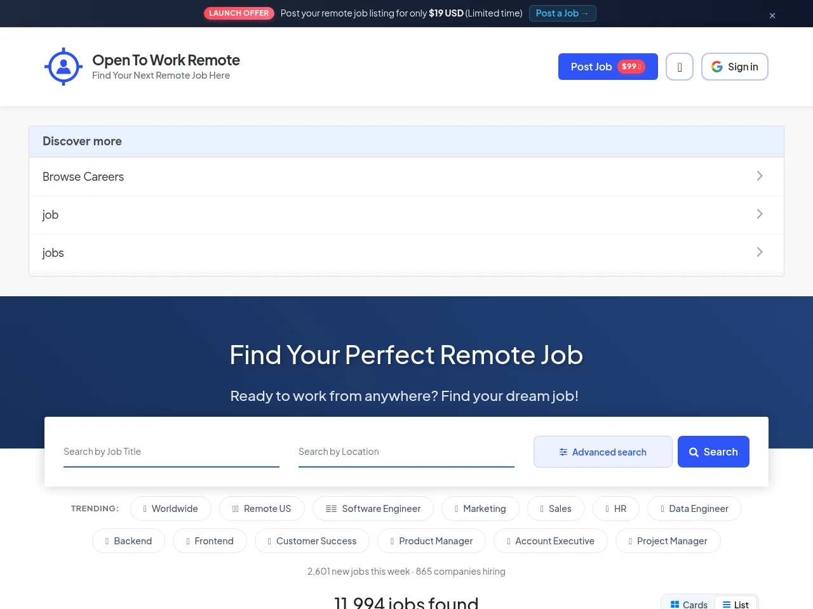This screenshot has width=813, height=609.
Task: Click the Open To Work Remote site title
Action: 166,60
